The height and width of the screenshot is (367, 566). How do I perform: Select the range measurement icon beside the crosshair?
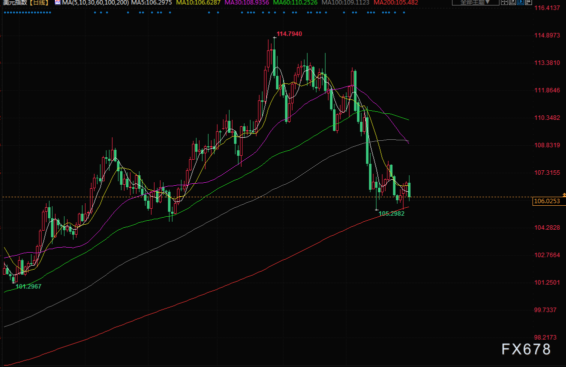[512, 2]
